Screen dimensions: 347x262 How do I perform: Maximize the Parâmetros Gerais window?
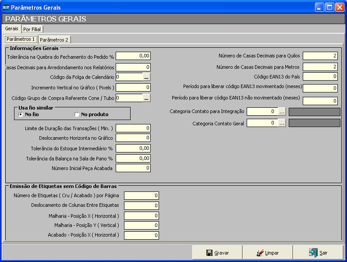coord(329,7)
